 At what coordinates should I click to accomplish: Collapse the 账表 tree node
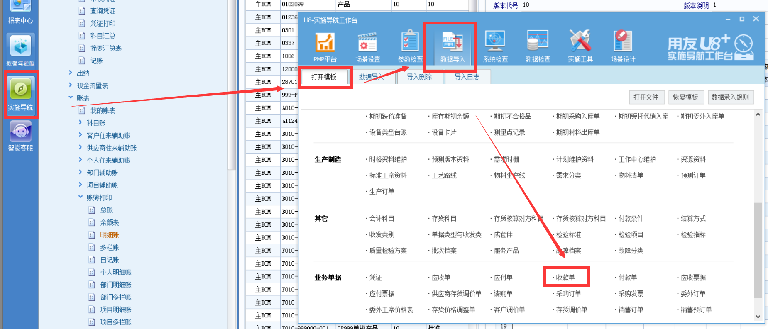[71, 97]
